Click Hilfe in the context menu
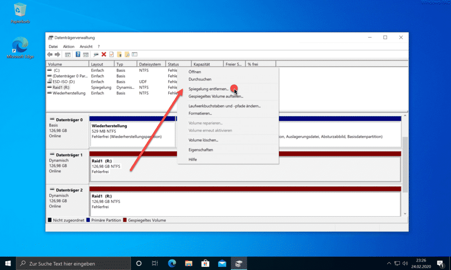Viewport: 451px width, 270px height. click(x=228, y=159)
